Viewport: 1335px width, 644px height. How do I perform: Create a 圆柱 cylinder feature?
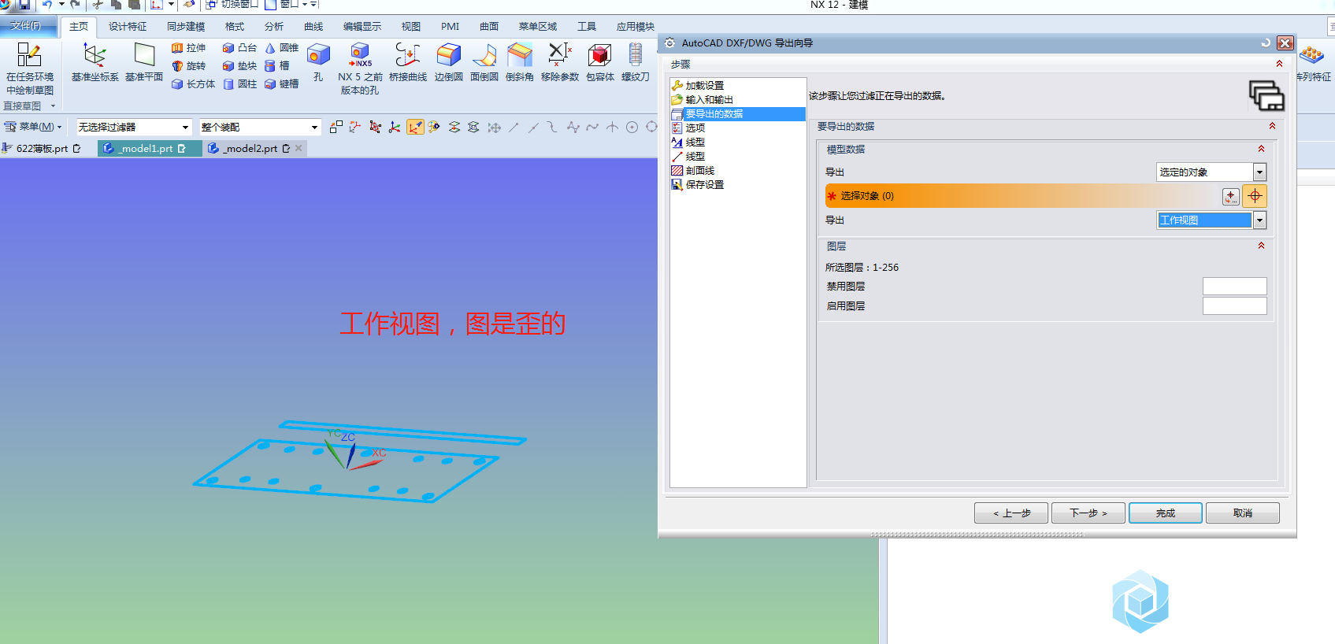[x=239, y=84]
